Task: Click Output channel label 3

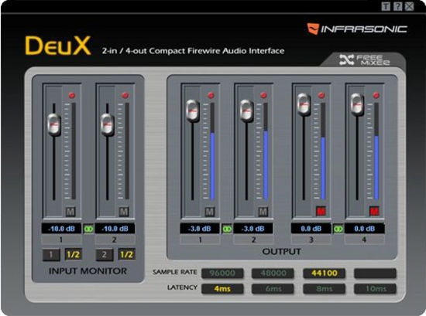Action: (311, 240)
